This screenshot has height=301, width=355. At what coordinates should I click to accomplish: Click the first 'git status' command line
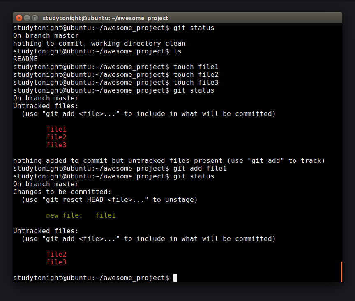click(x=114, y=28)
